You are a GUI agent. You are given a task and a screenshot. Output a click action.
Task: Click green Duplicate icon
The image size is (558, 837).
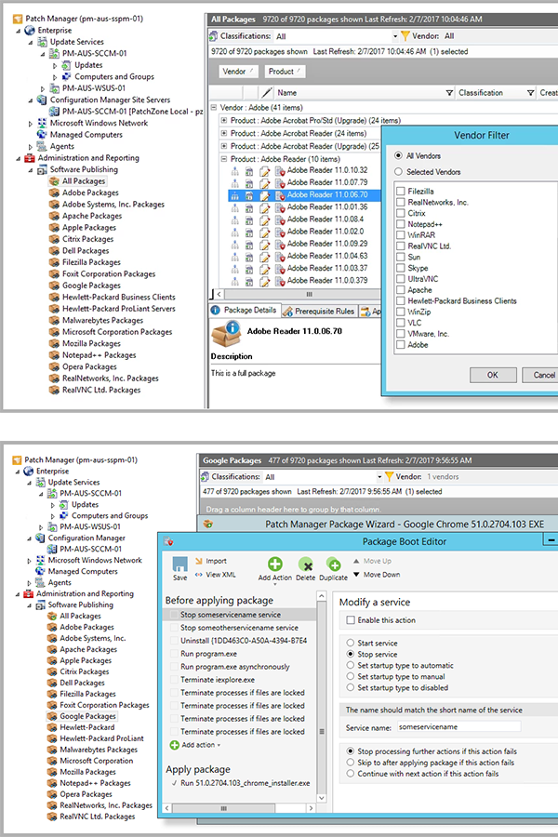click(x=334, y=565)
